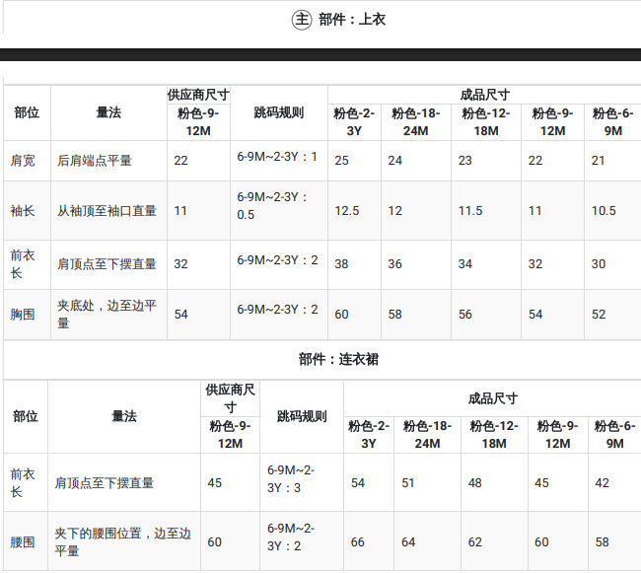Click value 56 in 胸围 row

click(464, 315)
